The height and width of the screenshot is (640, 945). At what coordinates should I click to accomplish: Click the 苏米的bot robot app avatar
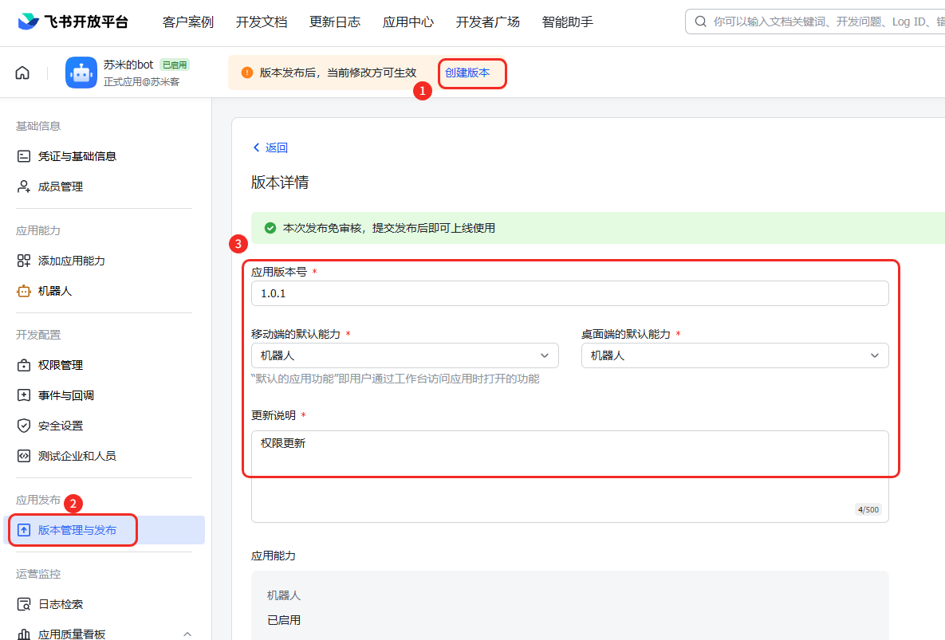point(81,73)
